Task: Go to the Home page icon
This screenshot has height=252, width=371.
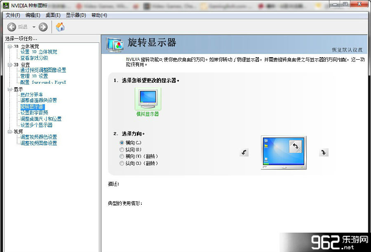Action: coord(60,27)
